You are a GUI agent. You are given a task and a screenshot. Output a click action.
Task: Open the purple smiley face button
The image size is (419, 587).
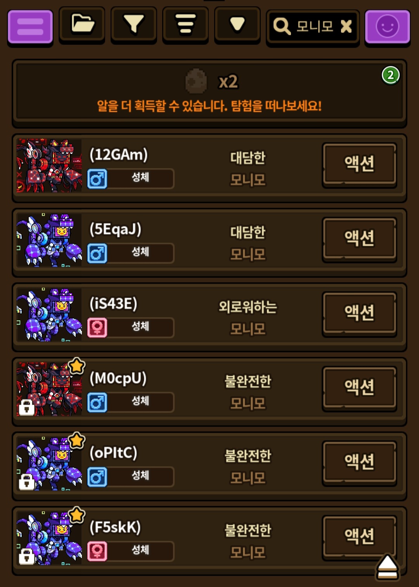(388, 26)
